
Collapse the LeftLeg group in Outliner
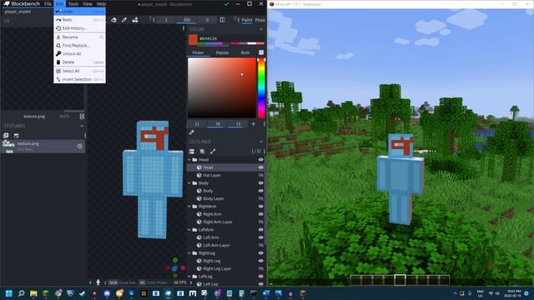click(189, 277)
